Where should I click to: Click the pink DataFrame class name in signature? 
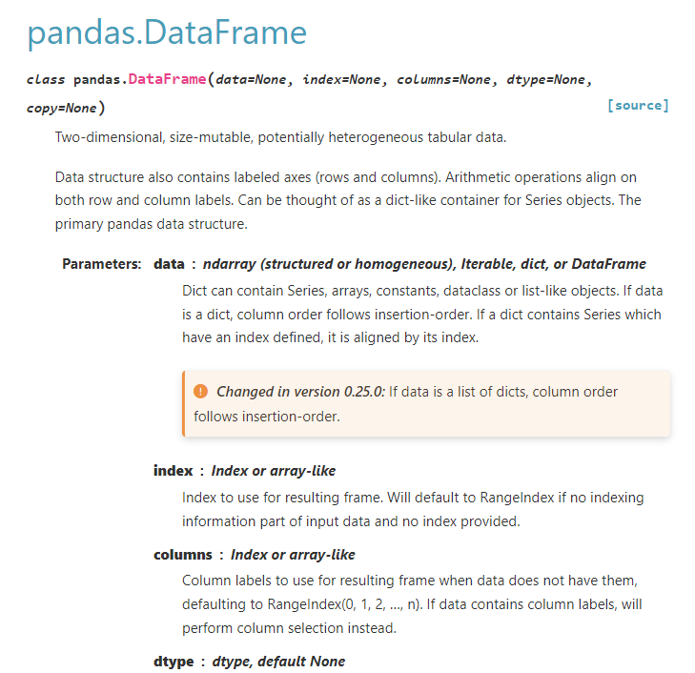click(167, 79)
